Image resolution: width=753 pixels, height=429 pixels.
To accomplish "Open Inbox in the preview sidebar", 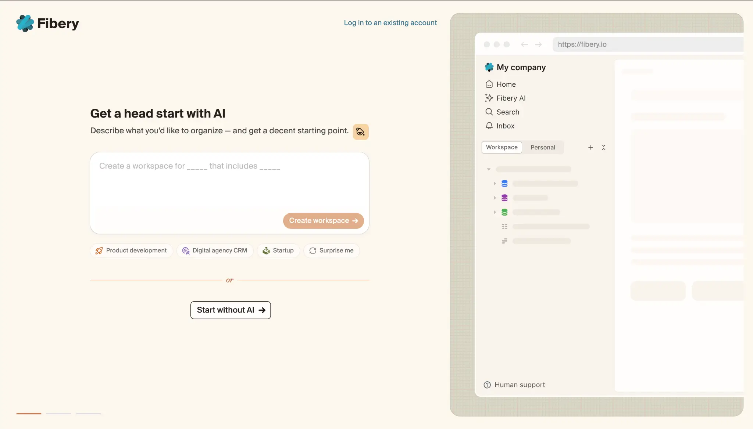I will click(x=500, y=126).
